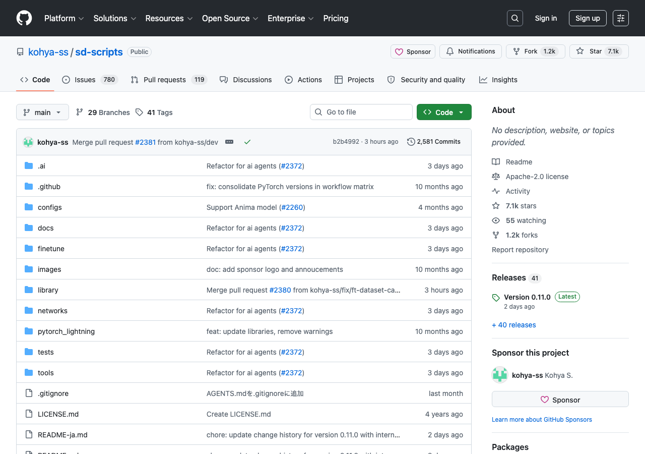The width and height of the screenshot is (645, 454).
Task: Go to the GitHub homepage logo
Action: [24, 18]
